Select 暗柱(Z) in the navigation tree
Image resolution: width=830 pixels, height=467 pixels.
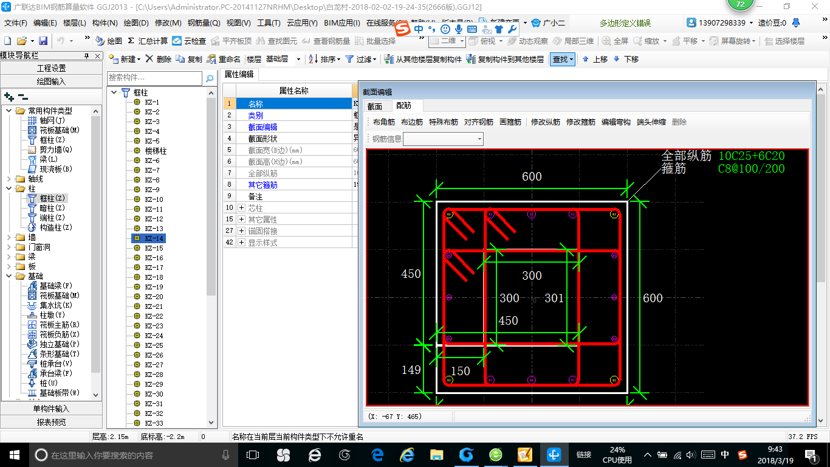pos(52,208)
